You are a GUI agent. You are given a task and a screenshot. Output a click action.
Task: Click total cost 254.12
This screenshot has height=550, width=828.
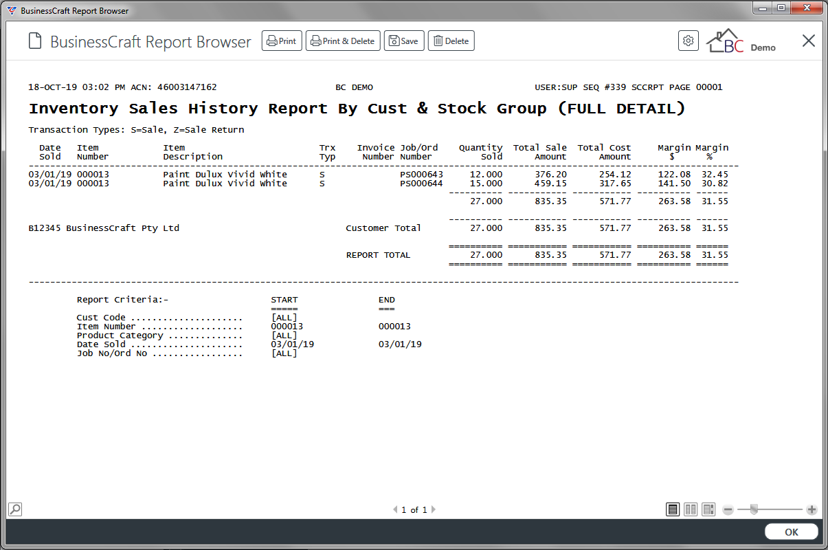(x=615, y=175)
